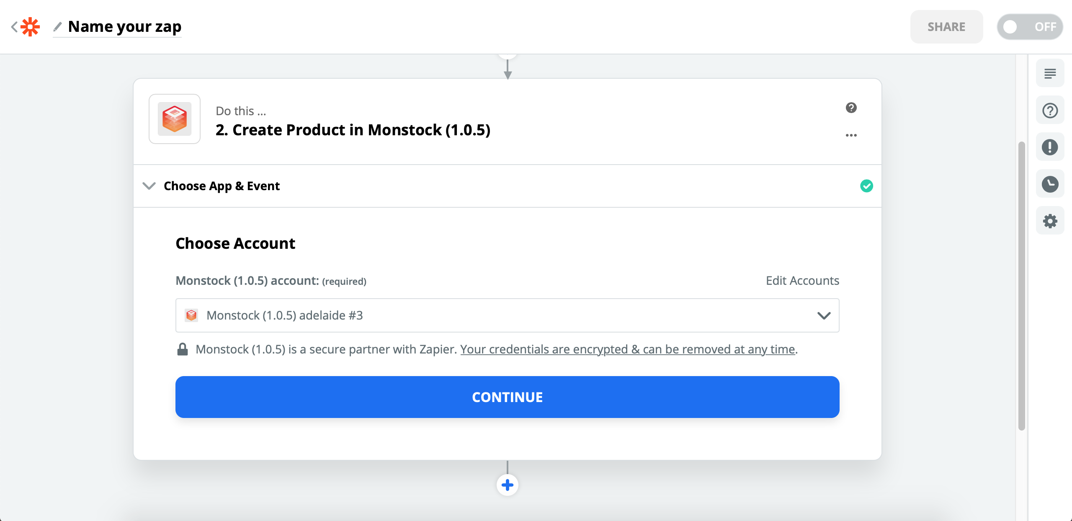The image size is (1072, 521).
Task: Open the help panel in sidebar
Action: coord(1050,111)
